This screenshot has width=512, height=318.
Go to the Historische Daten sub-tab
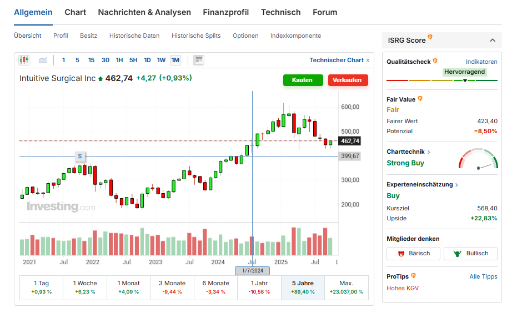coord(134,36)
